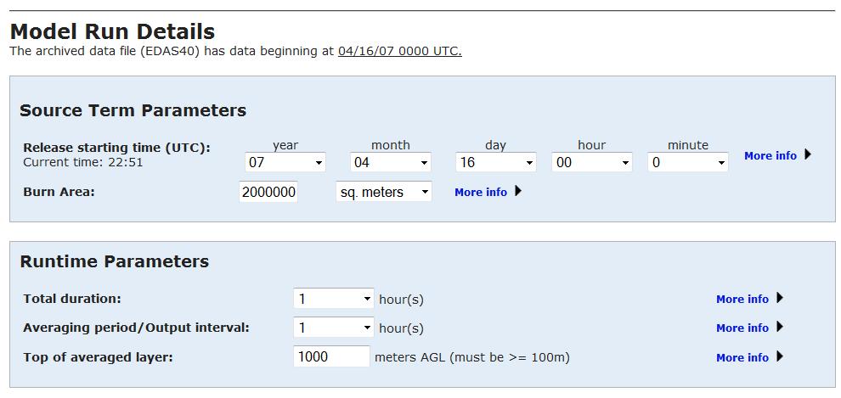Expand the release minute dropdown
Screen dimensions: 841x398
(688, 162)
